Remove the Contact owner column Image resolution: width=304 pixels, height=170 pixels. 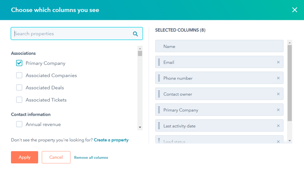coord(278,94)
